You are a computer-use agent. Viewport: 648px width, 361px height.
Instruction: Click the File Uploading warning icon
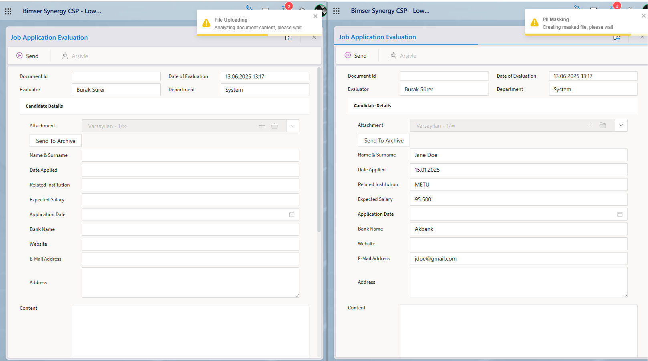[x=206, y=23]
